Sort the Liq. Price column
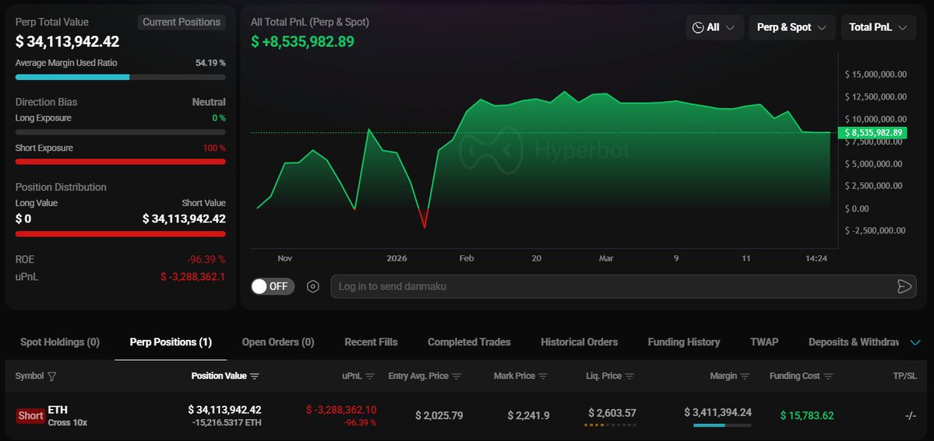The image size is (934, 441). pos(629,376)
